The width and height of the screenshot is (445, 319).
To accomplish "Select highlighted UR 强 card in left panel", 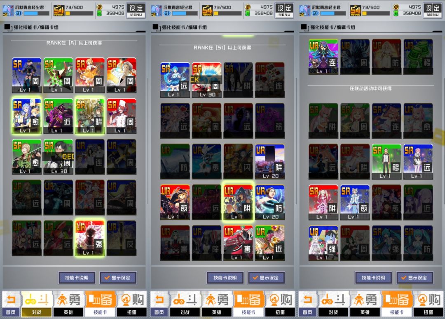I will pos(90,238).
